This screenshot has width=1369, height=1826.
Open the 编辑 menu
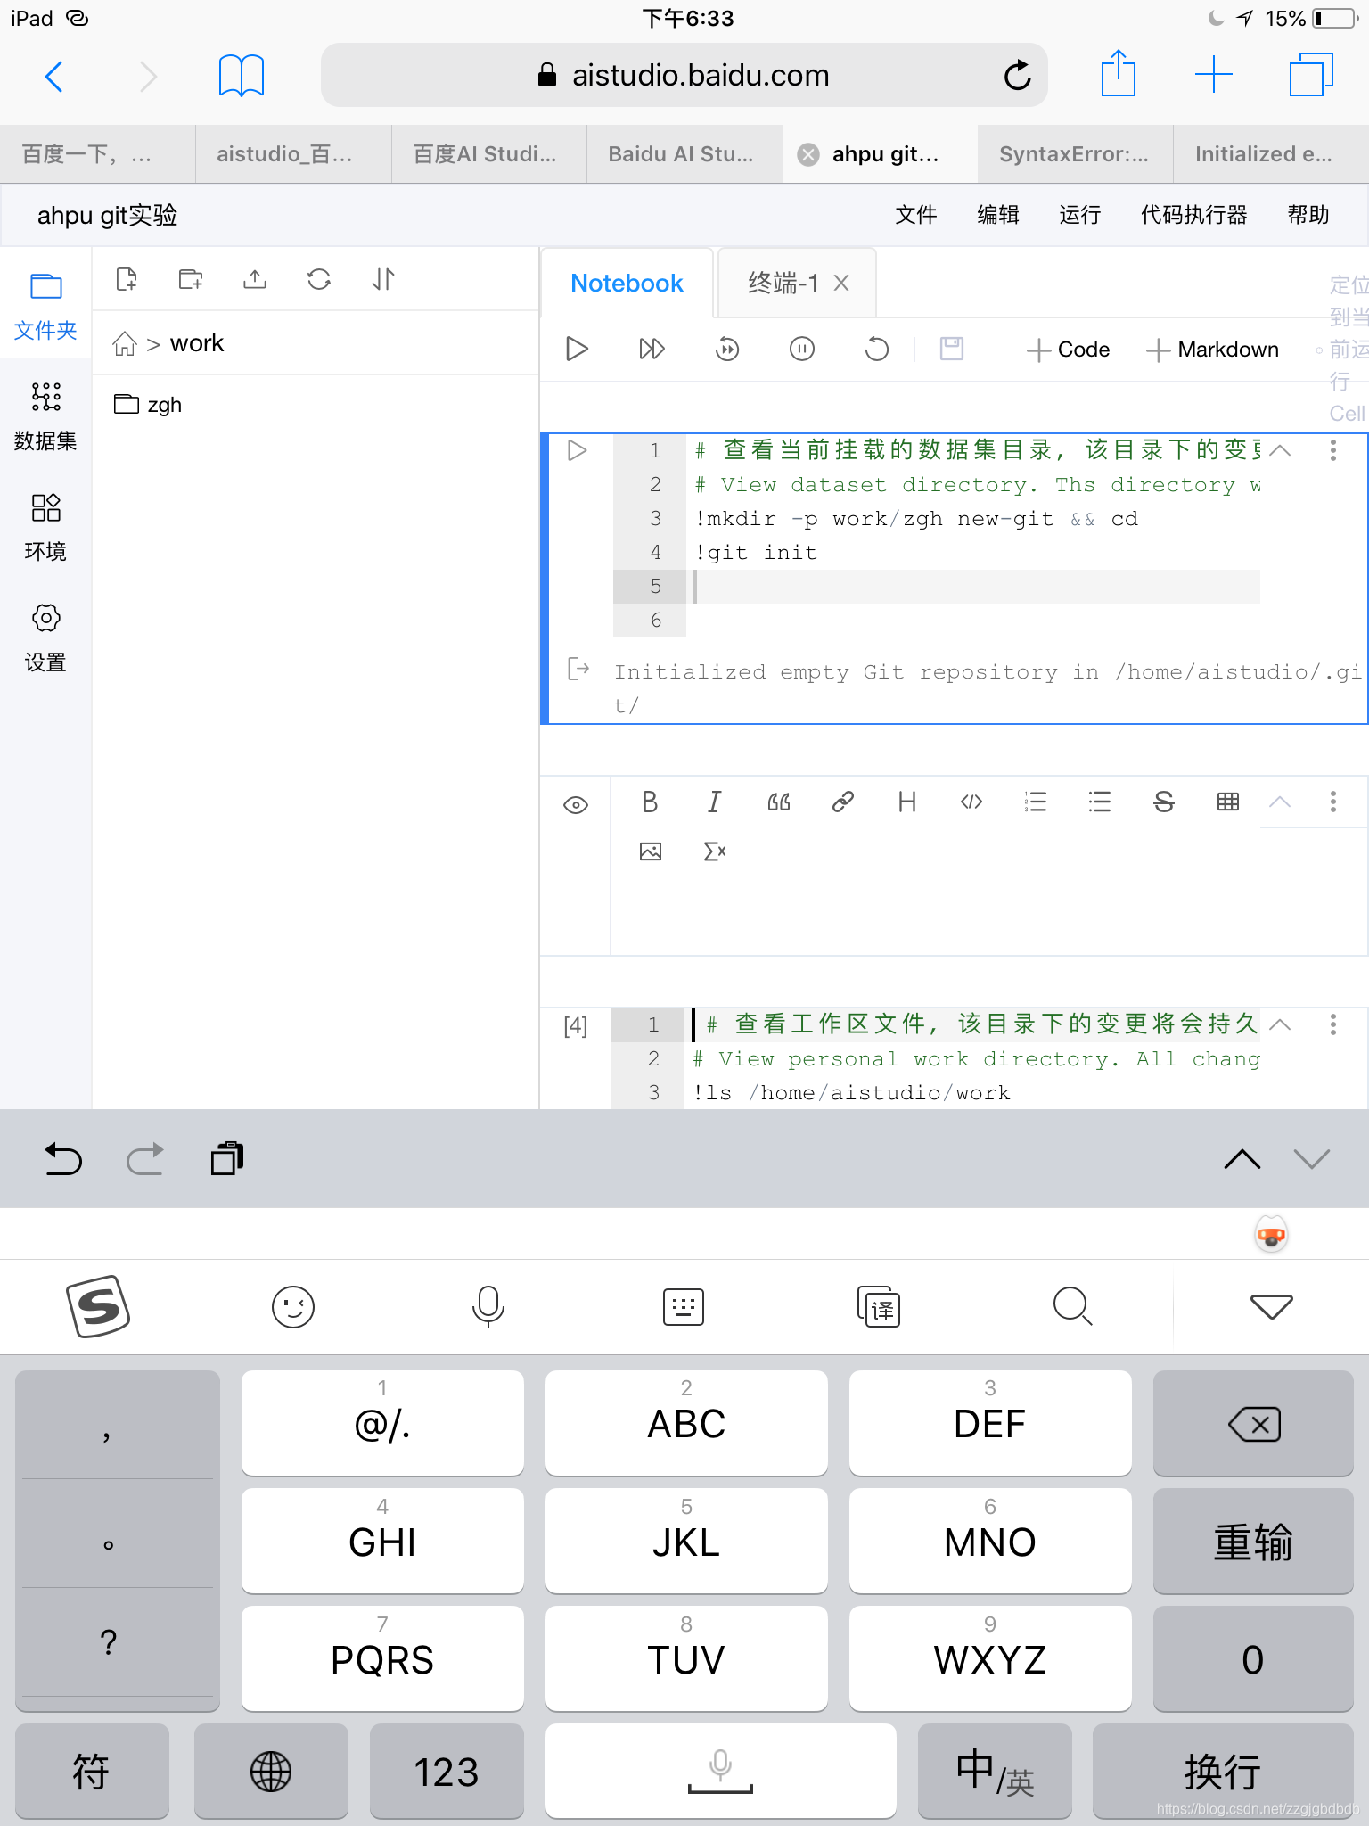pyautogui.click(x=998, y=215)
